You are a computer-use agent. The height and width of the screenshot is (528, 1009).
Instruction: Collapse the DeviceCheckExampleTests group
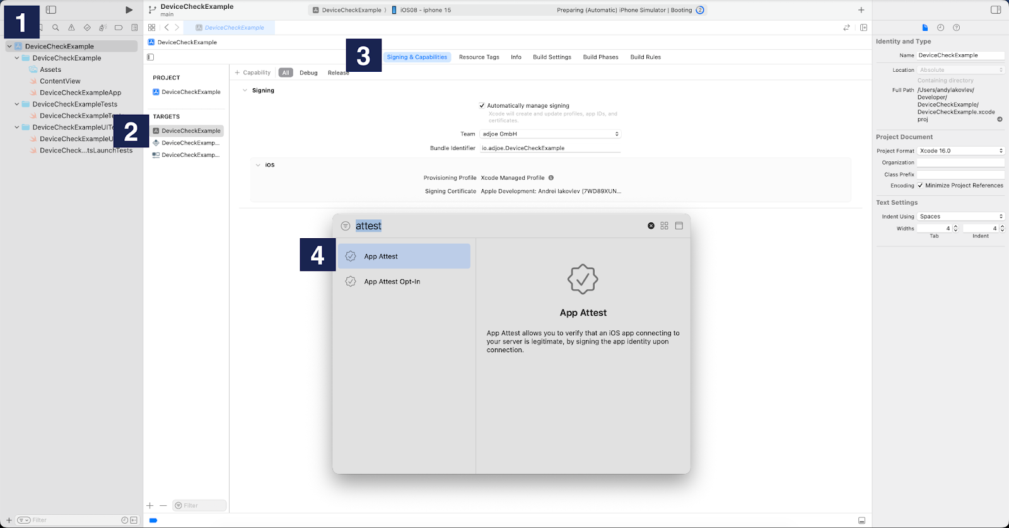coord(17,105)
